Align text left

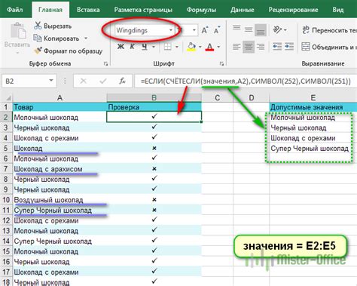point(236,47)
